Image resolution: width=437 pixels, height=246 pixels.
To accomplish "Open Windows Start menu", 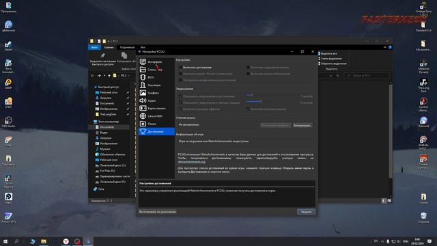I will (x=5, y=241).
